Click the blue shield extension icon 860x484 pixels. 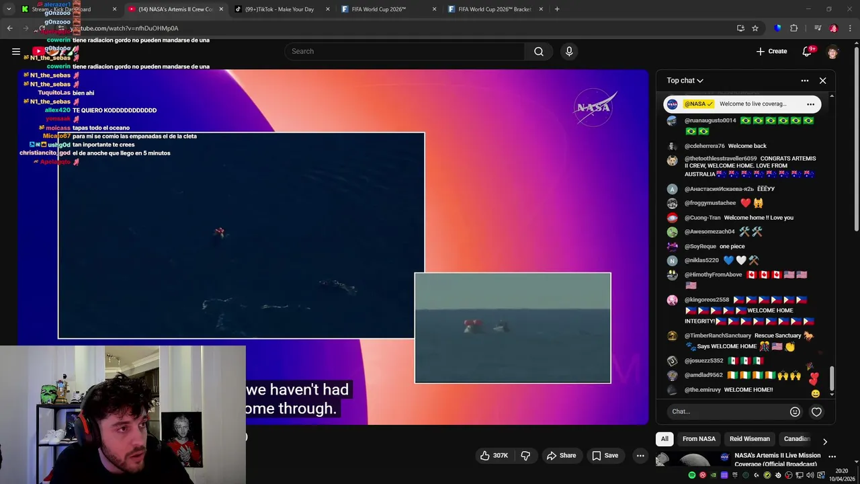(x=778, y=28)
